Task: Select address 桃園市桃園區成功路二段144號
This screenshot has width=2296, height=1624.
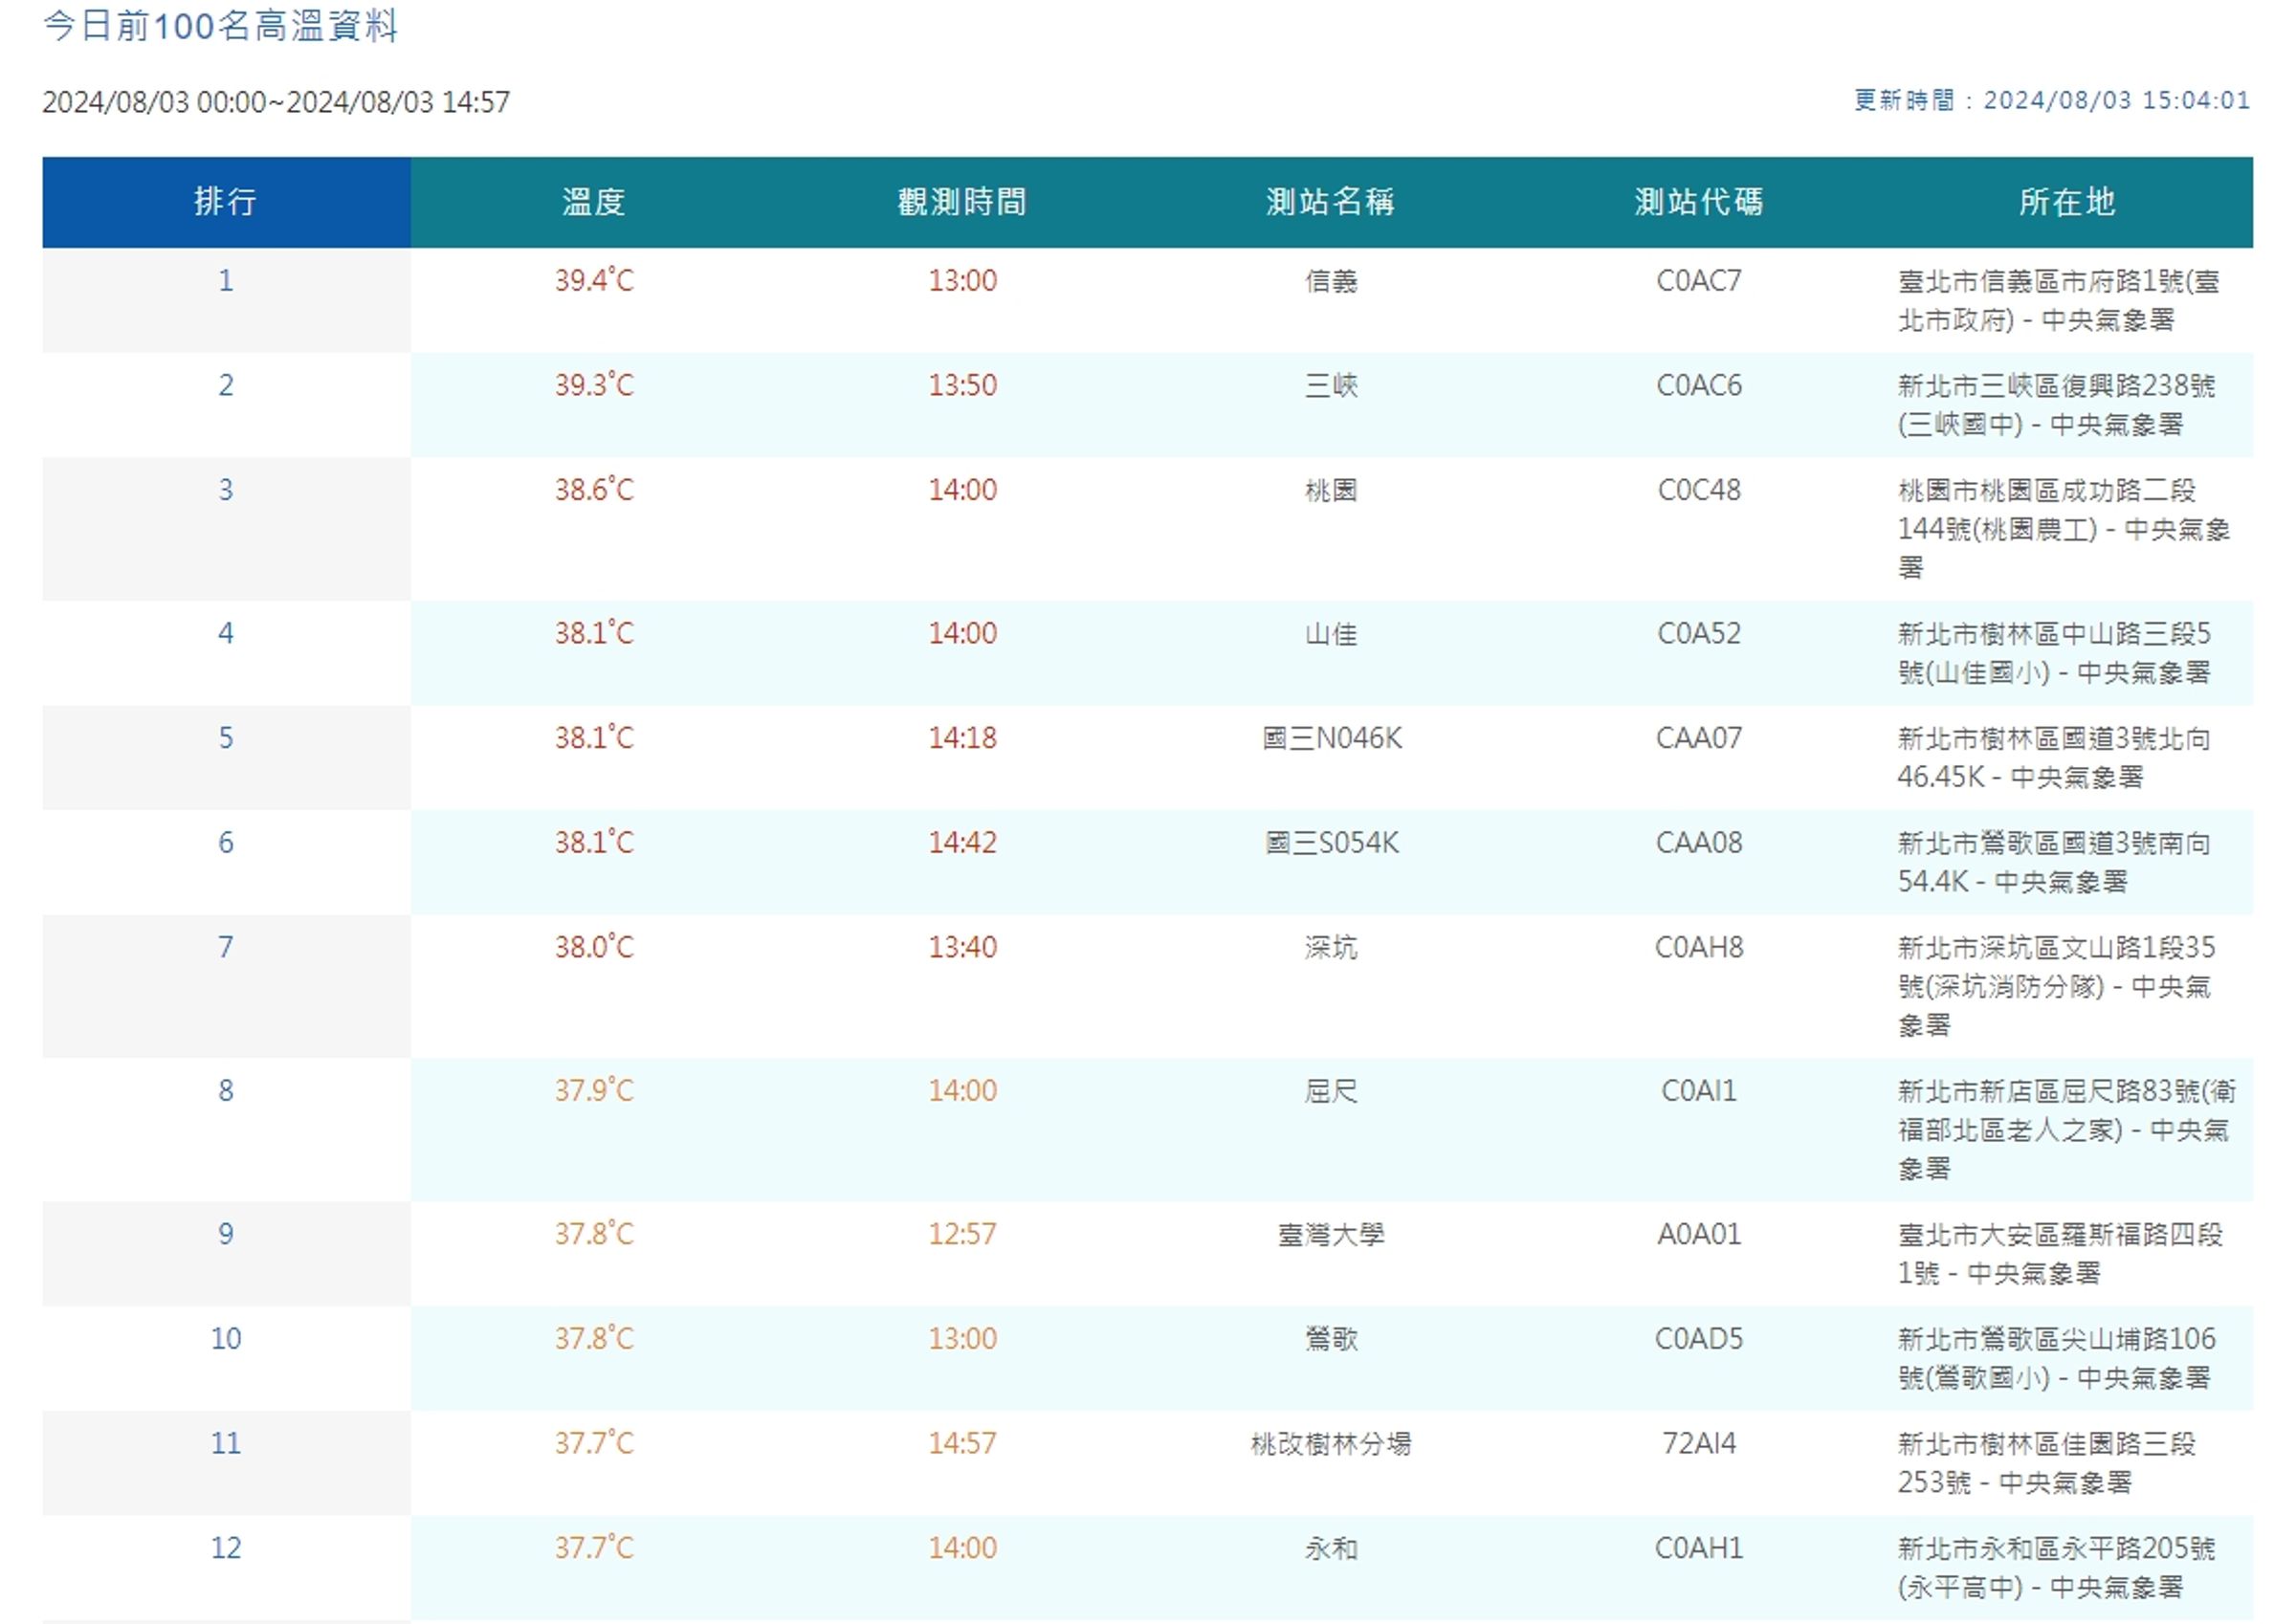Action: pos(2047,510)
